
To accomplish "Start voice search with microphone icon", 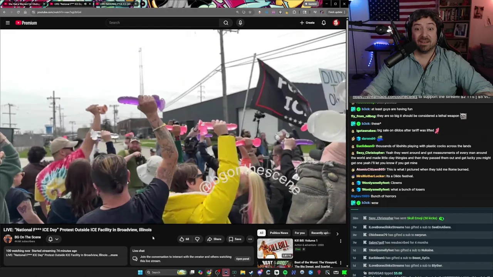I will pyautogui.click(x=240, y=23).
